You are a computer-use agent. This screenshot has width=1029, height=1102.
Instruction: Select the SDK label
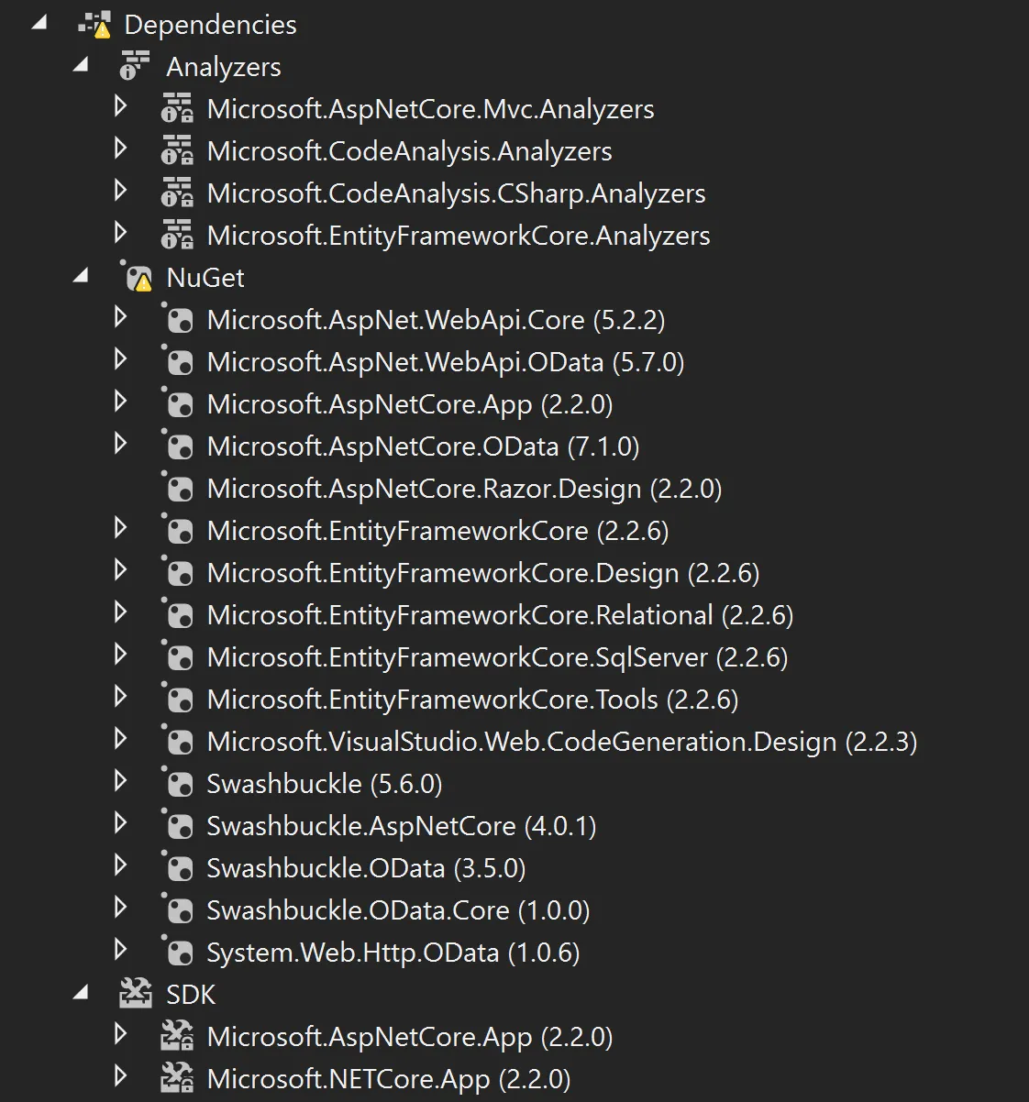(x=191, y=995)
